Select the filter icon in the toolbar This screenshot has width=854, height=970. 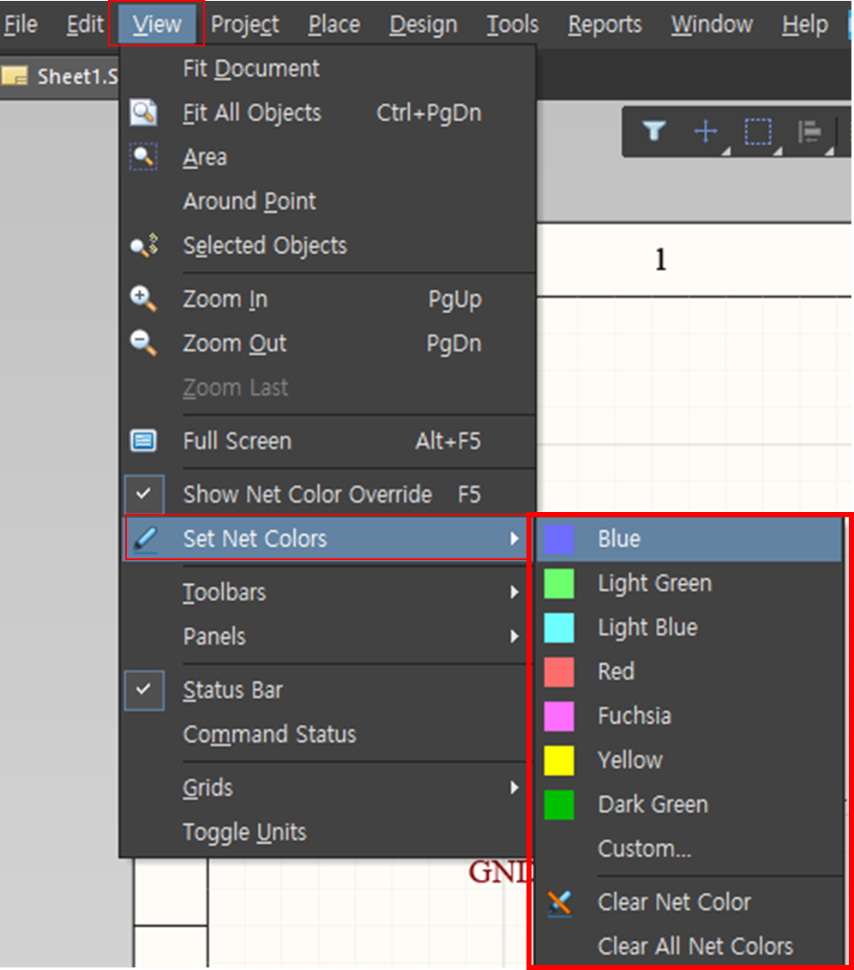(x=653, y=132)
